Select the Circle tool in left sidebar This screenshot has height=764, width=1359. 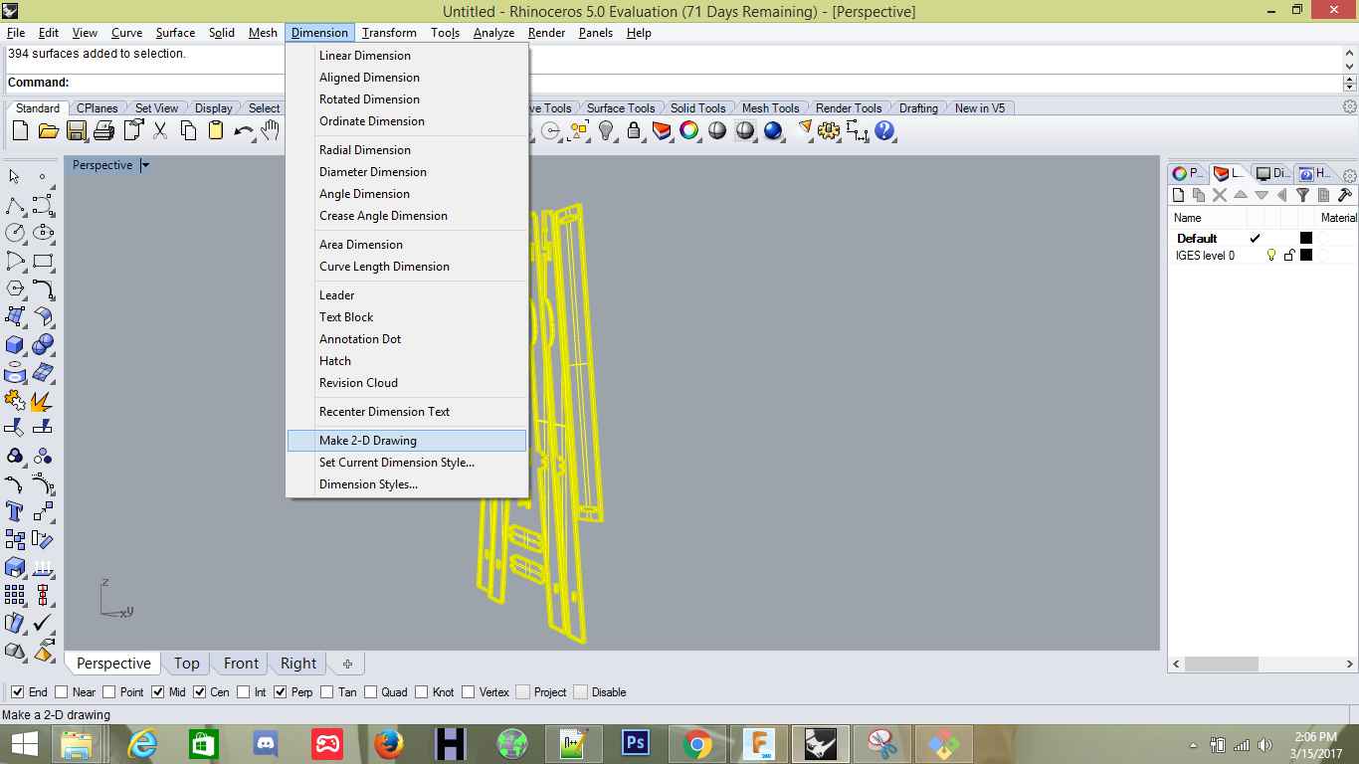(x=15, y=233)
